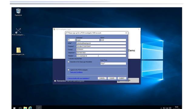
Task: Click the Telephone input field
Action: click(101, 53)
